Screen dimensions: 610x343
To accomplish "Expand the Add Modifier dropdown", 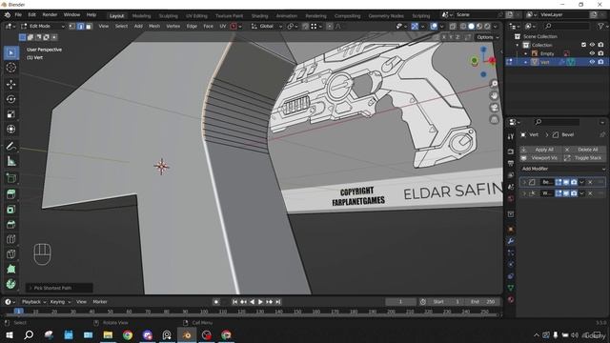I will coord(562,169).
